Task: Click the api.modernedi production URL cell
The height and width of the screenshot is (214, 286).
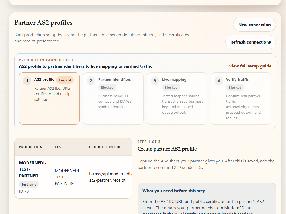Action: click(x=111, y=177)
